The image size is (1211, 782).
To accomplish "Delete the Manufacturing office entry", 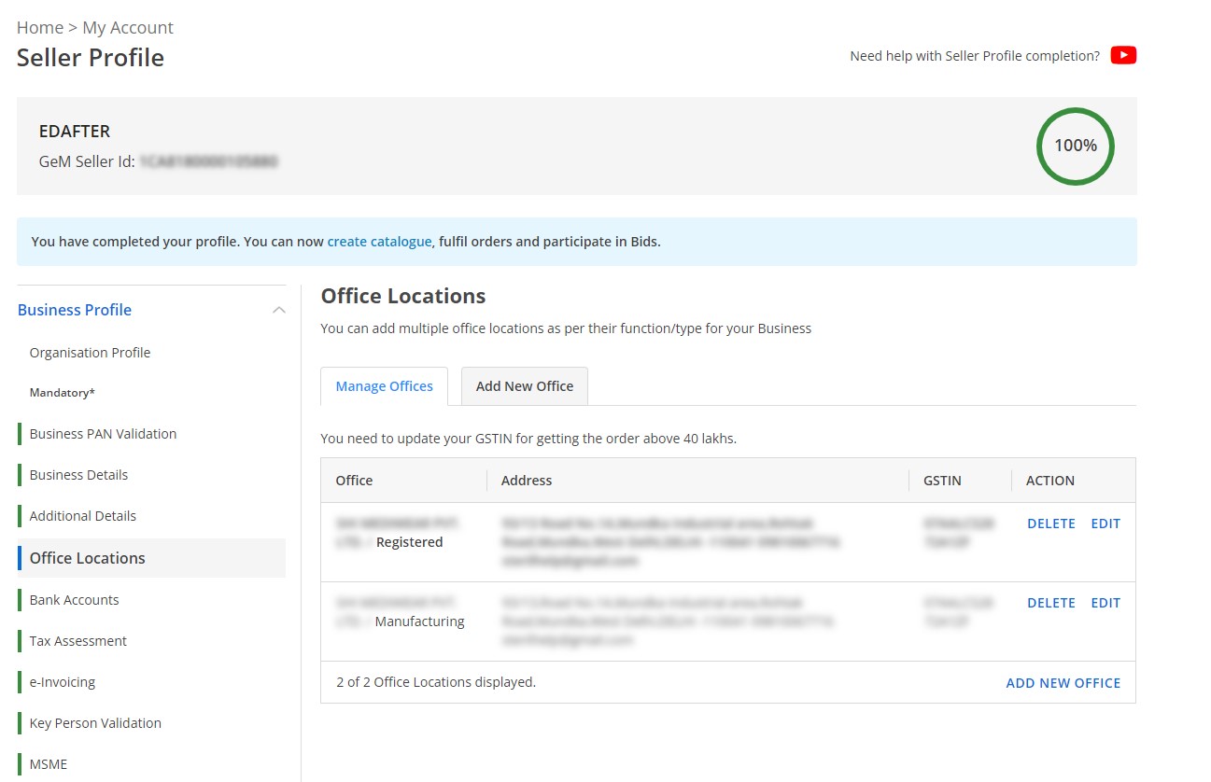I will [x=1050, y=603].
